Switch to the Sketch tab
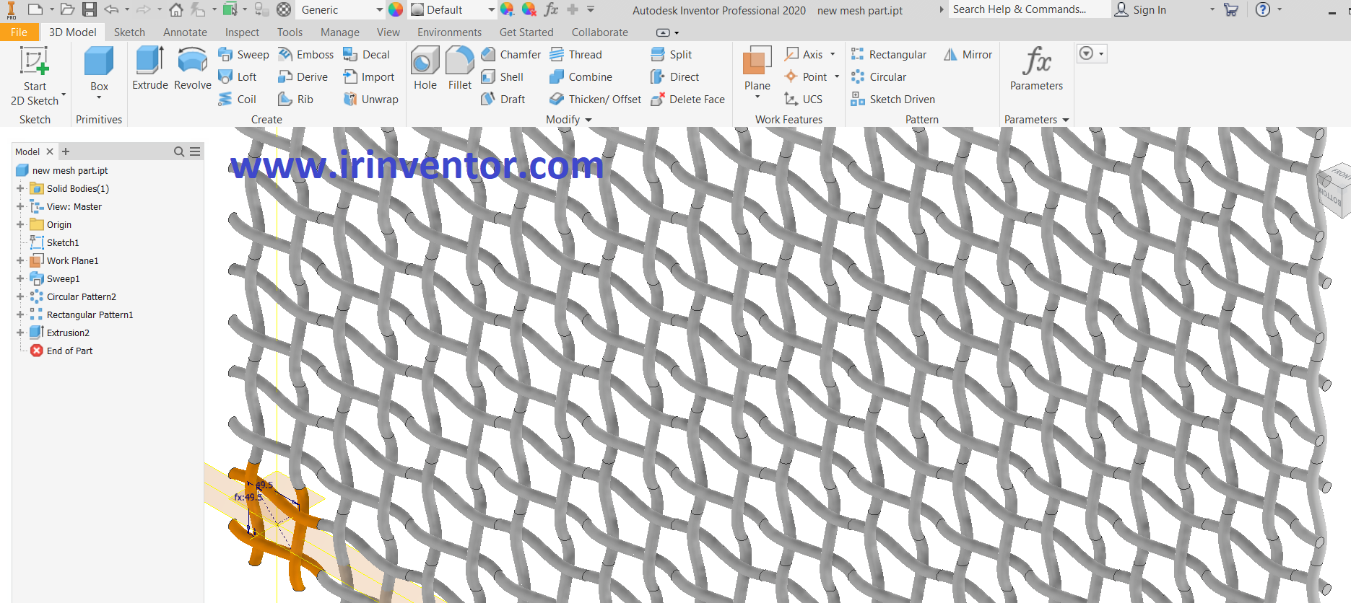 click(x=129, y=32)
